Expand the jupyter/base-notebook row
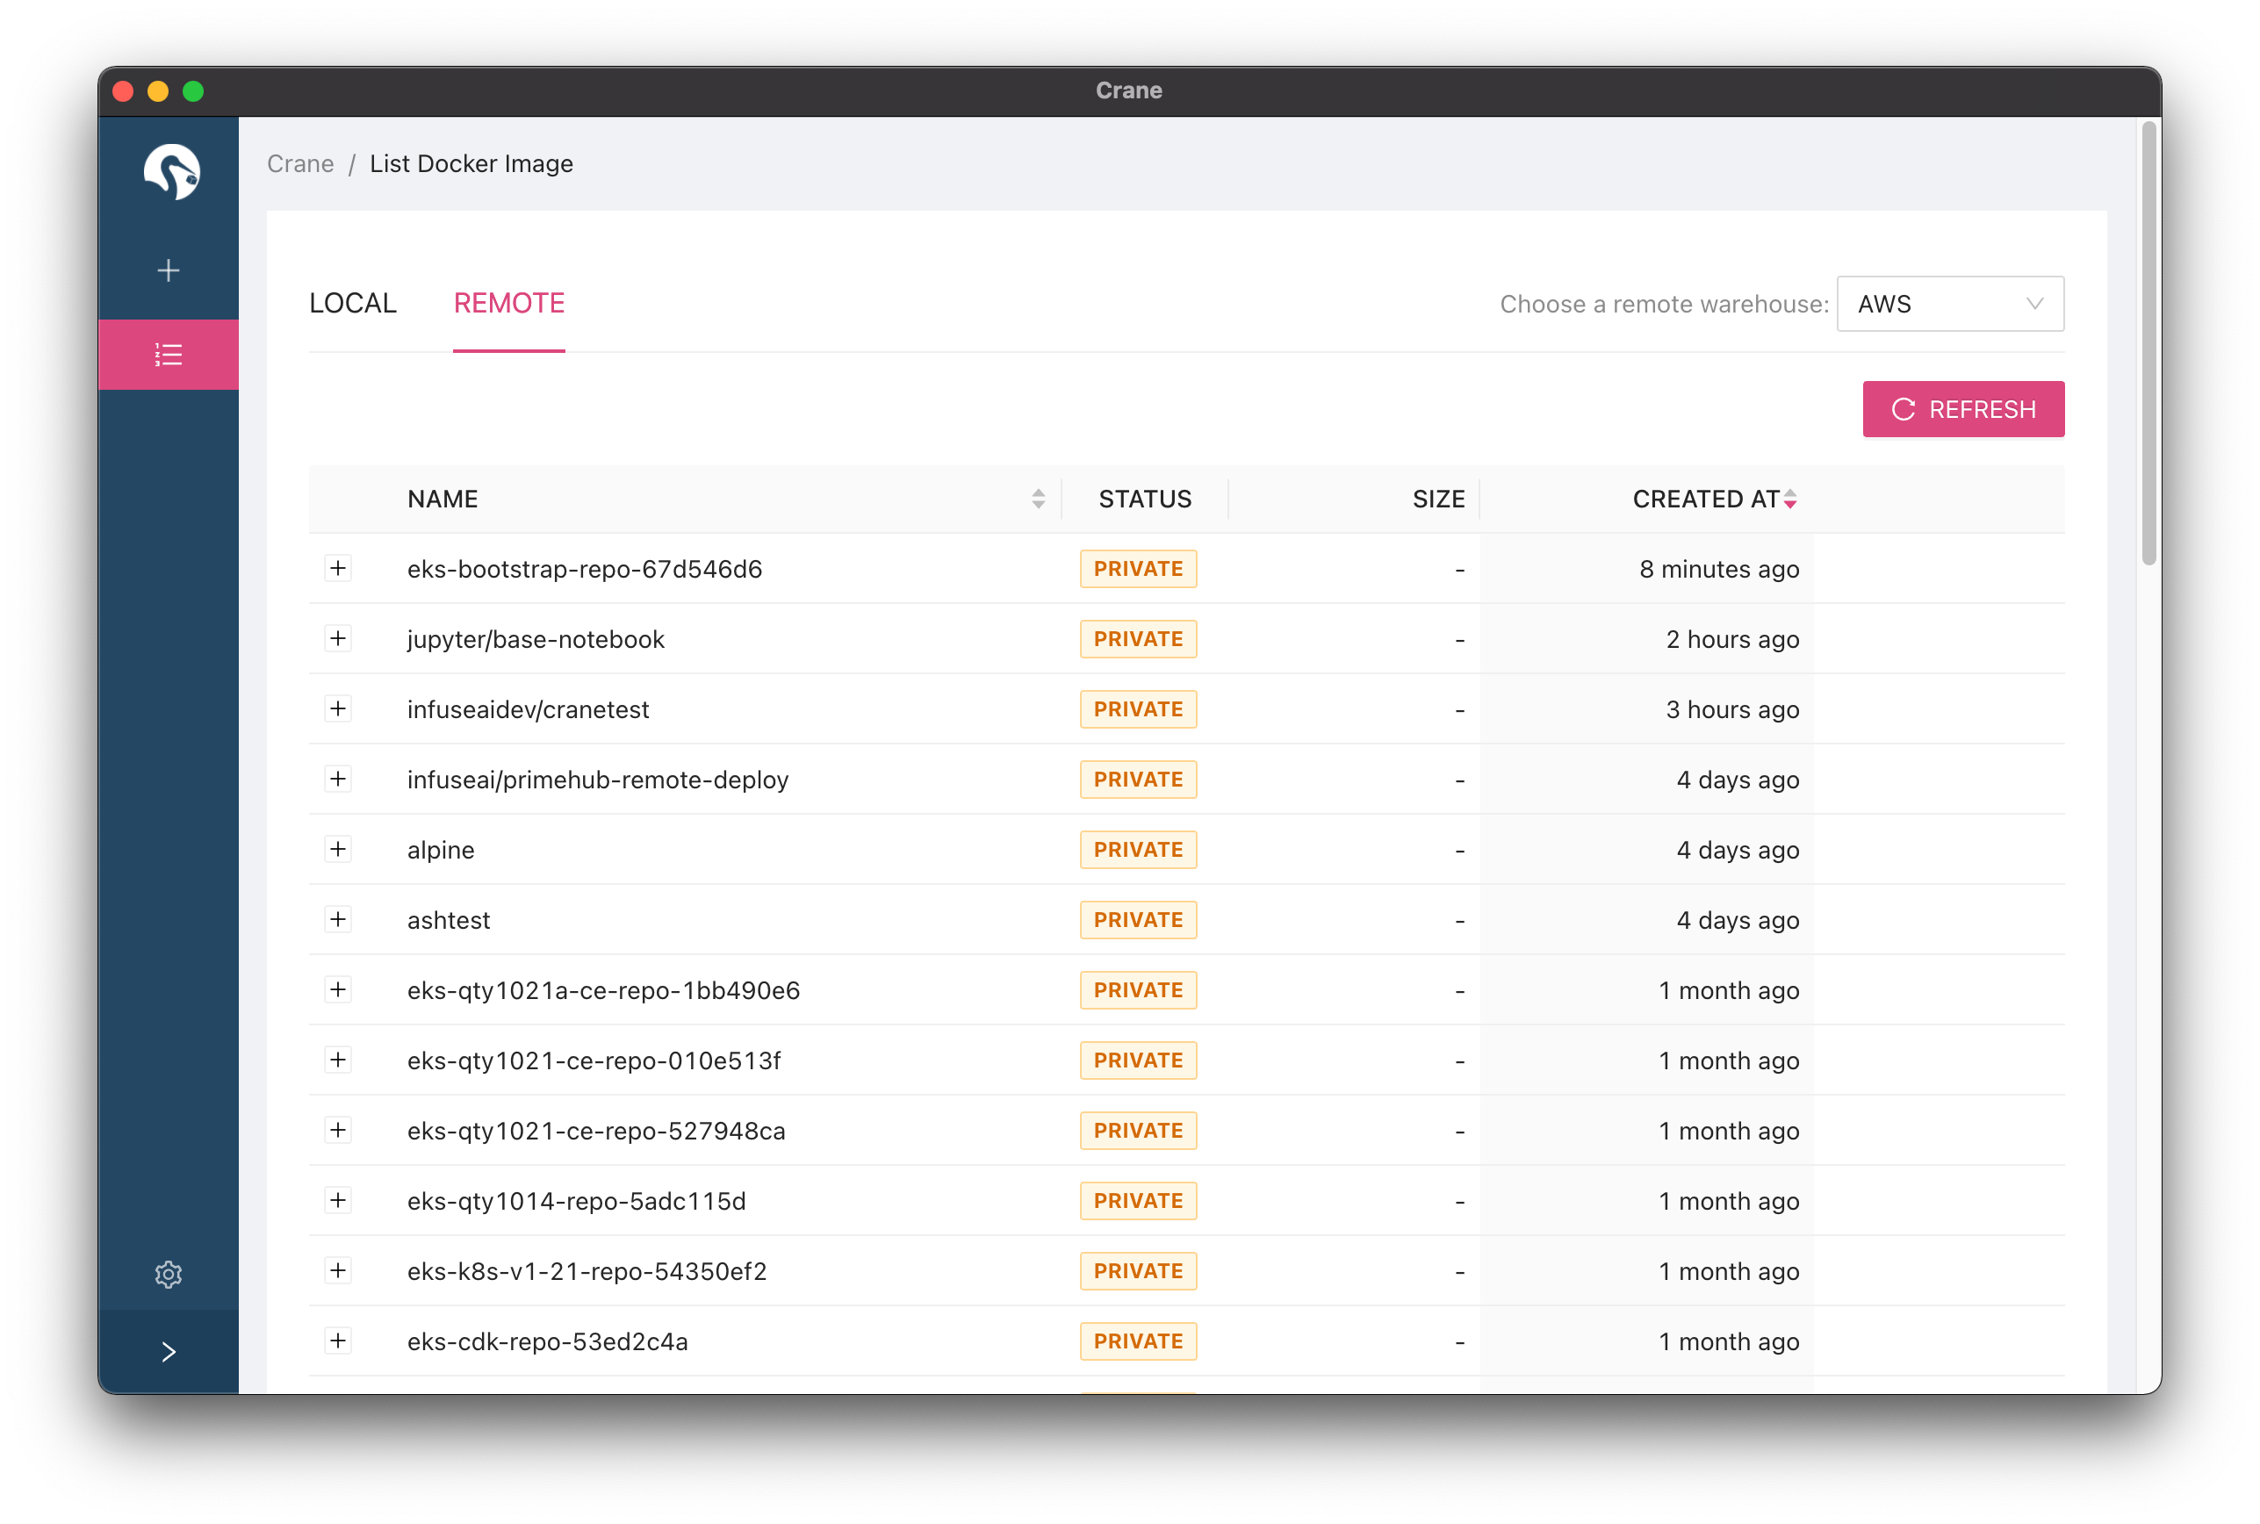Screen dimensions: 2260x1524 coord(337,638)
